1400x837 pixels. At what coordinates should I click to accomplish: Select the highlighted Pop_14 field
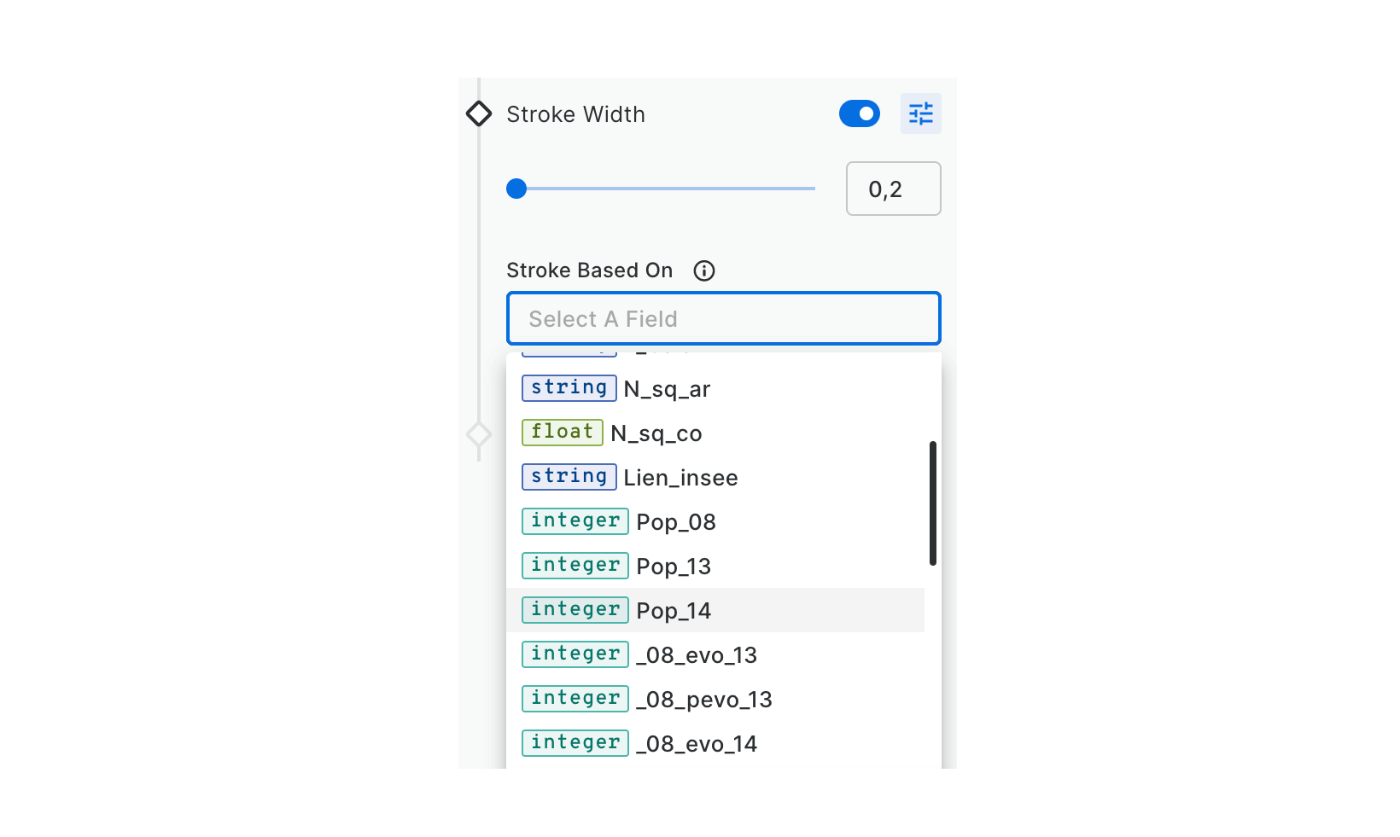click(673, 611)
